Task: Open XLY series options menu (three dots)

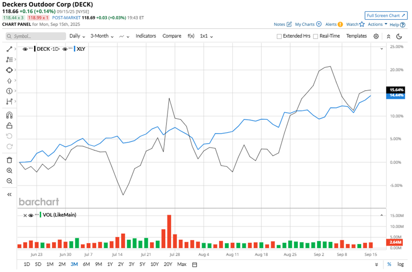Action: tap(70, 48)
